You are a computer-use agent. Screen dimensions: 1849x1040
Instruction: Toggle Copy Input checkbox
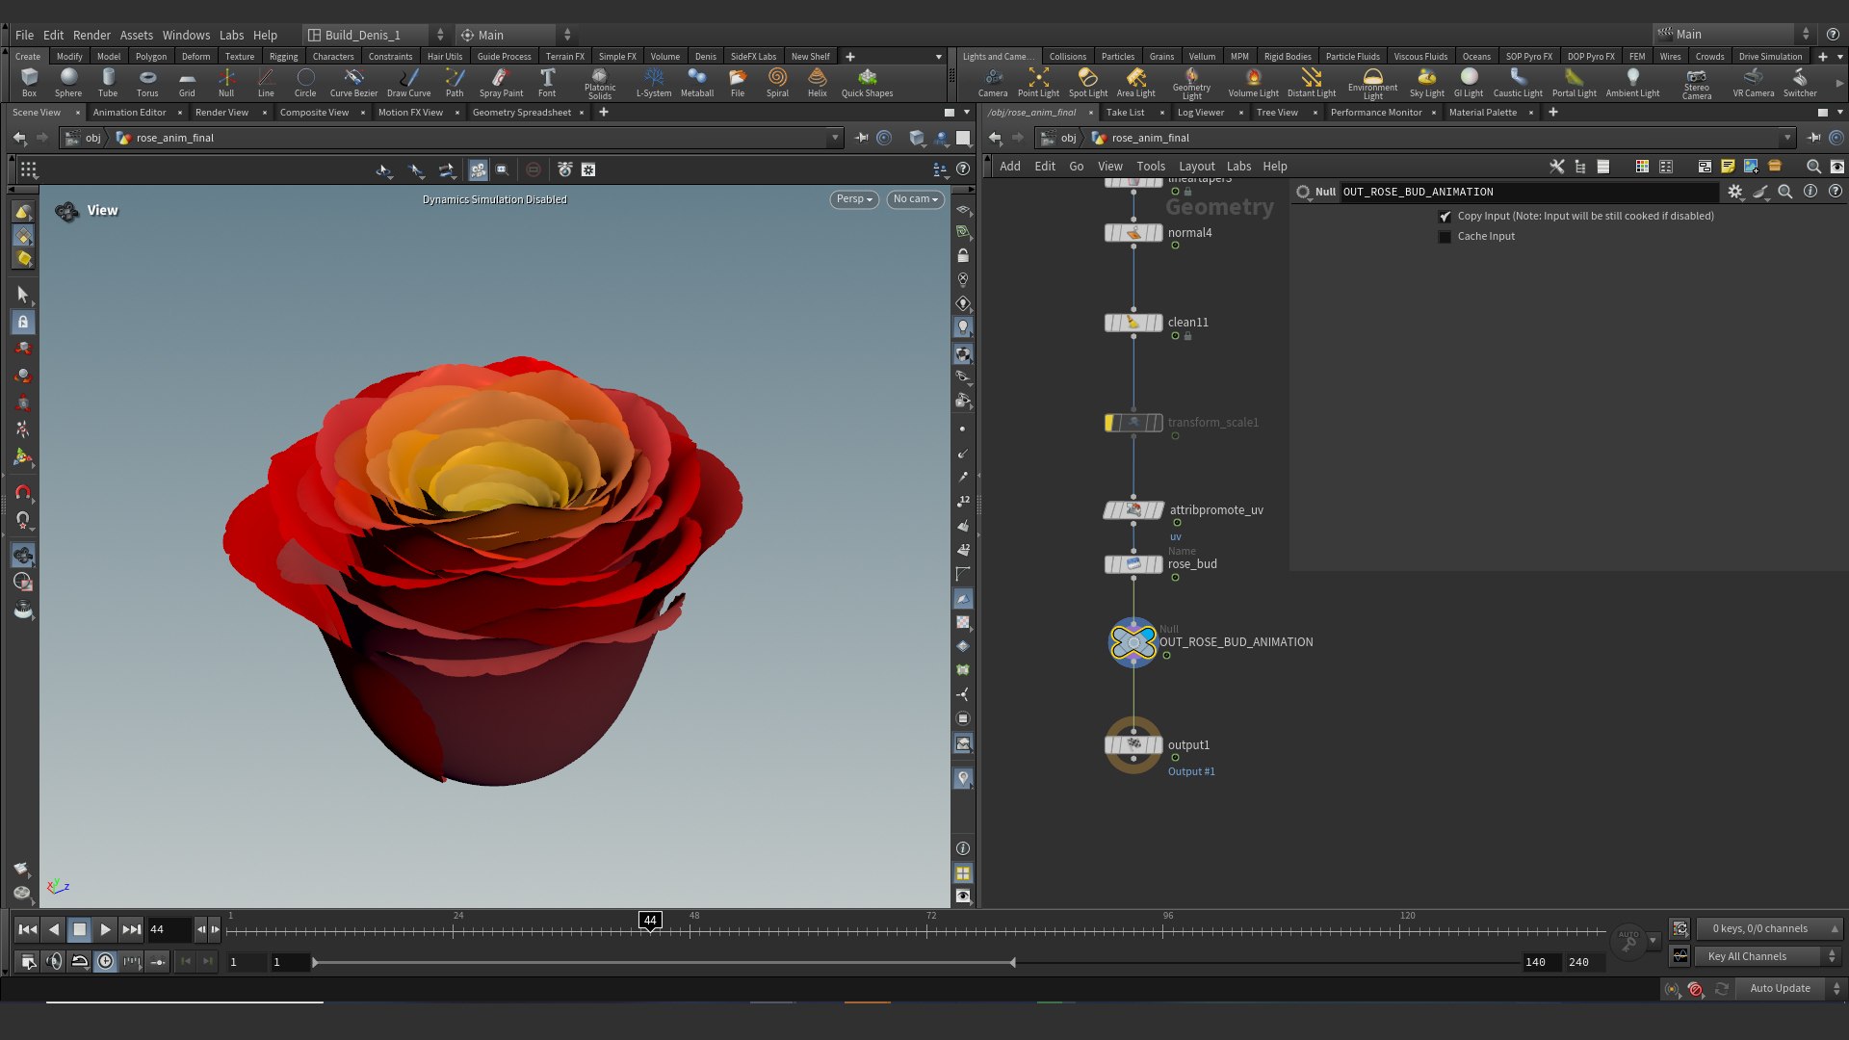(x=1445, y=217)
